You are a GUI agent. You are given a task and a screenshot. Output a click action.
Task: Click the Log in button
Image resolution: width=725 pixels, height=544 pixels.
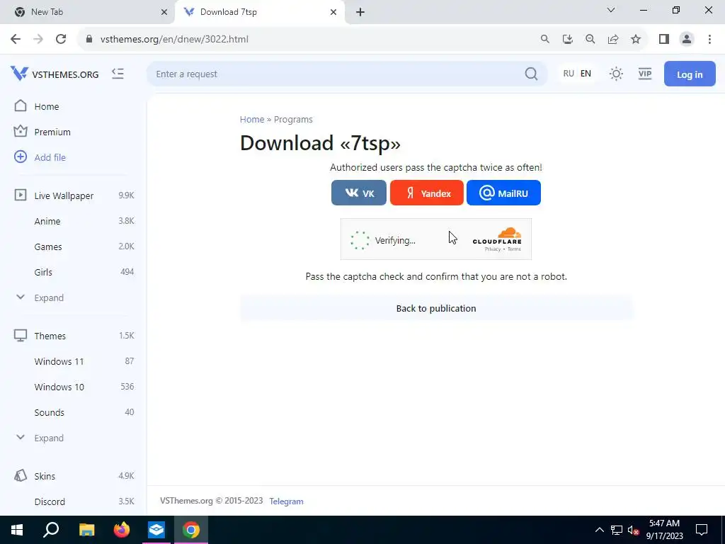690,74
